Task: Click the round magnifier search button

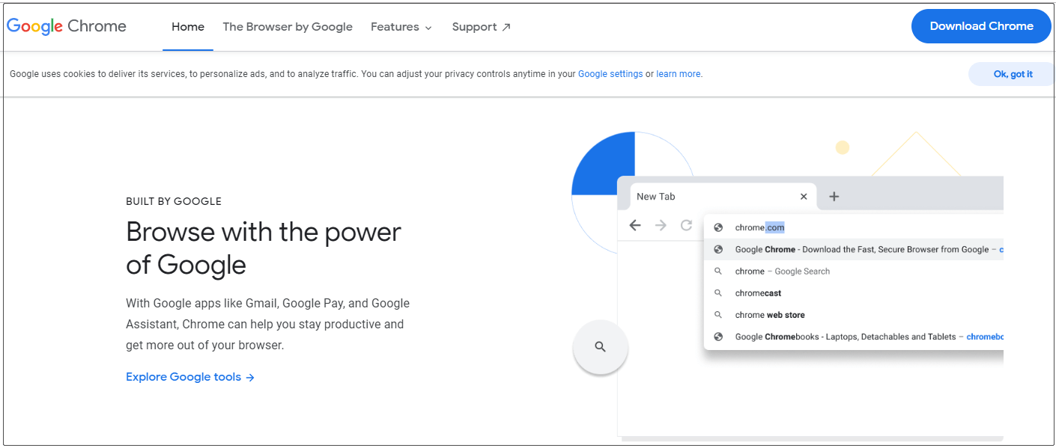Action: click(600, 347)
